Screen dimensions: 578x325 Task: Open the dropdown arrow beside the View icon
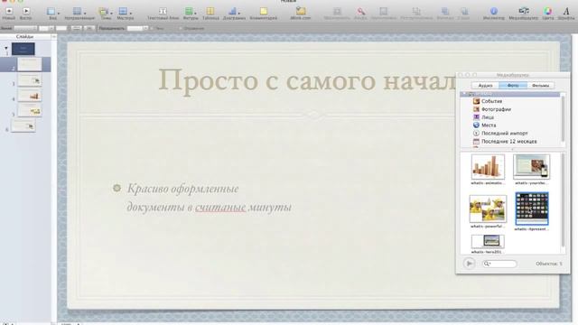click(59, 13)
